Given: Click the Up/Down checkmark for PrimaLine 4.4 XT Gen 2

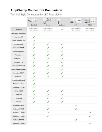Looking at the screenshot, I should point(62,70).
